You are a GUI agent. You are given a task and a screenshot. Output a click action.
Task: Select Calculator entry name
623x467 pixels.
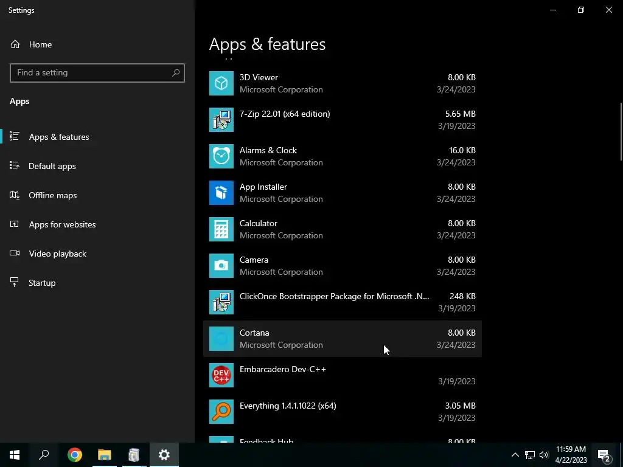tap(258, 223)
